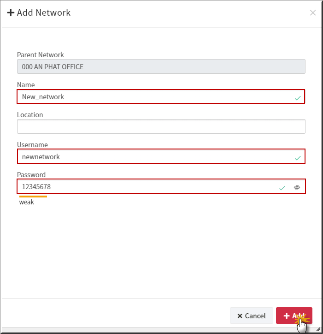The height and width of the screenshot is (334, 323).
Task: Focus the Name field containing New_network
Action: pyautogui.click(x=161, y=96)
